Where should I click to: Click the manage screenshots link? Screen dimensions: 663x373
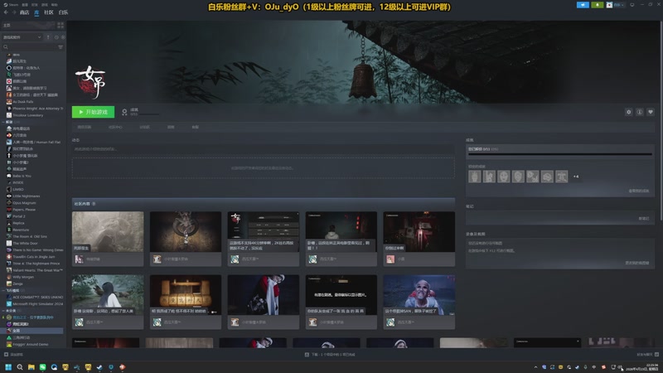pos(637,263)
